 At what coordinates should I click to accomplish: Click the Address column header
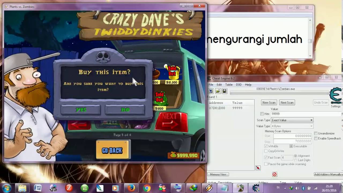click(216, 103)
